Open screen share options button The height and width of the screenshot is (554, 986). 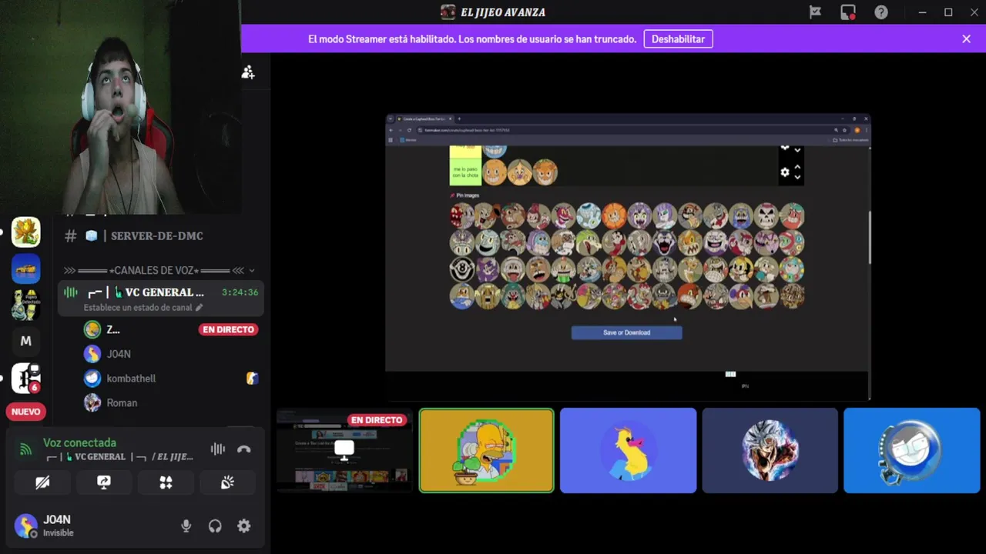click(x=104, y=482)
